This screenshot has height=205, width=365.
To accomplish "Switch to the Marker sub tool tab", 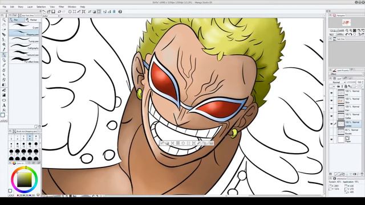I will [32, 20].
